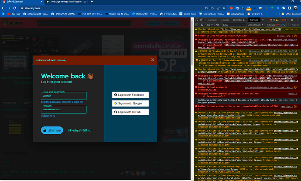Click the Sign in with Google button
The image size is (301, 181).
[x=130, y=103]
